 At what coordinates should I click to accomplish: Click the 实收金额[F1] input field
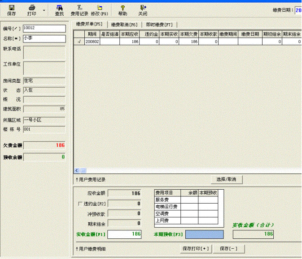point(124,234)
